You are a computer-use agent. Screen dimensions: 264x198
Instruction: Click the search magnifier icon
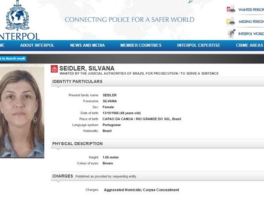190,2
